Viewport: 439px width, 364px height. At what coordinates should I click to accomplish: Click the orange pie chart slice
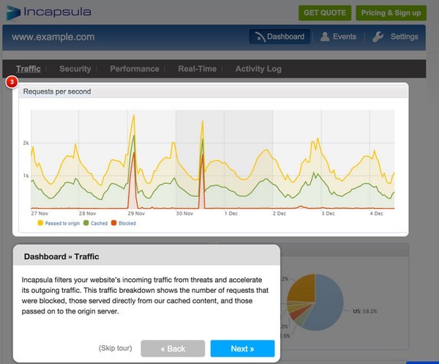(302, 289)
